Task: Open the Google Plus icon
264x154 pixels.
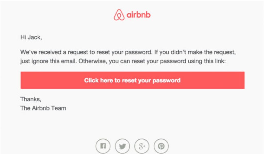Action: point(142,146)
